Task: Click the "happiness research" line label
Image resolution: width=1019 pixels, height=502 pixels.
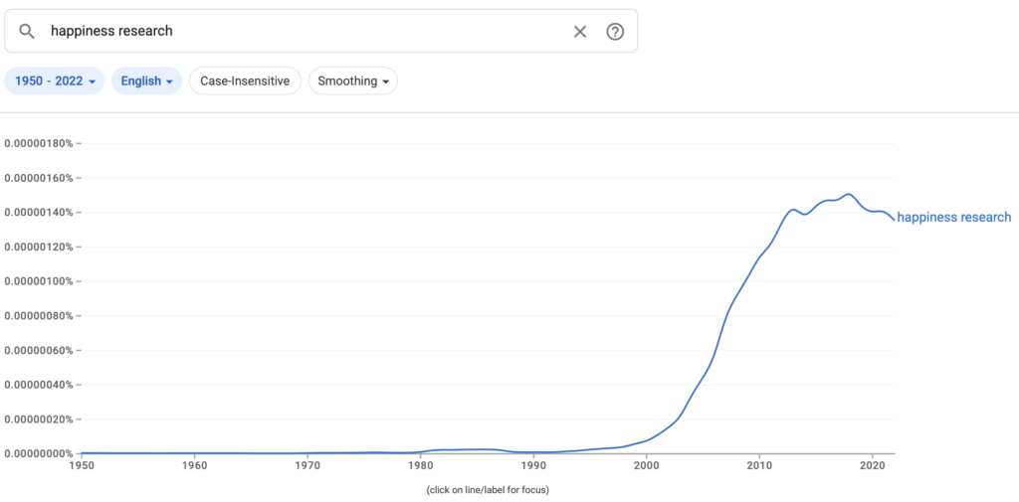Action: point(953,218)
